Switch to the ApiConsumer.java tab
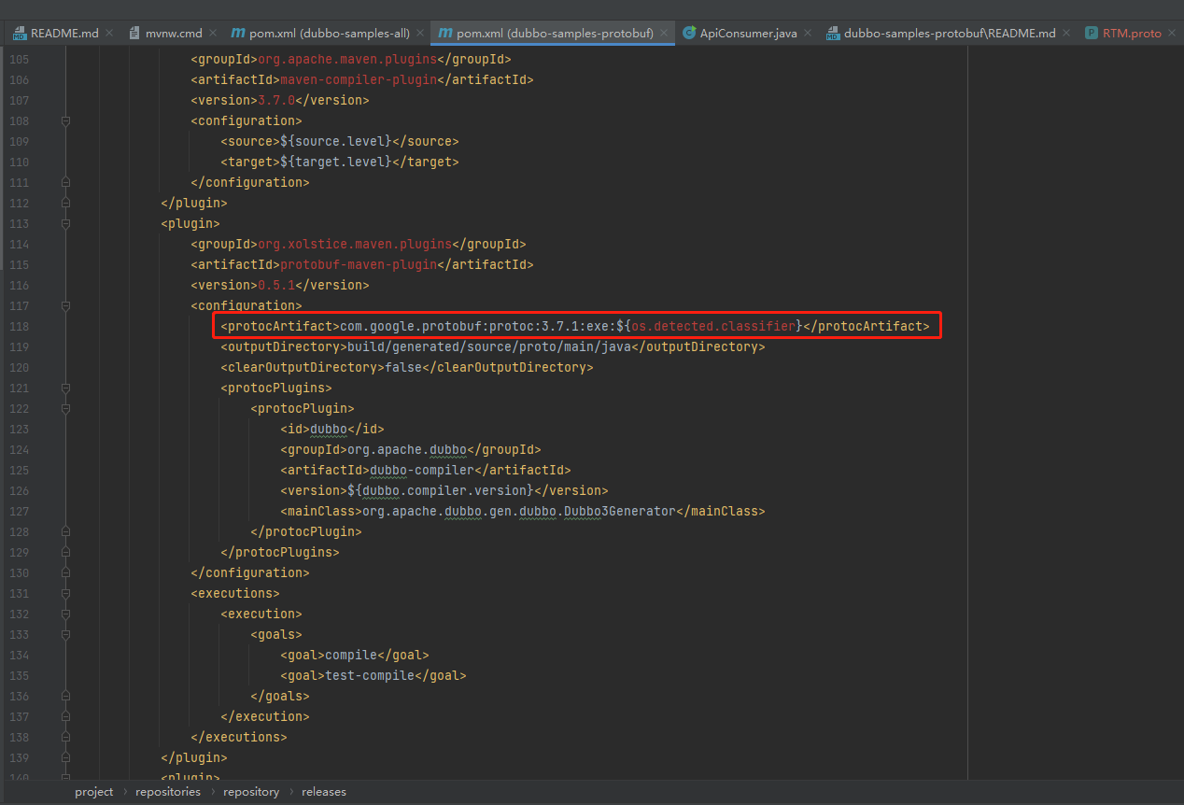The width and height of the screenshot is (1184, 805). 748,33
